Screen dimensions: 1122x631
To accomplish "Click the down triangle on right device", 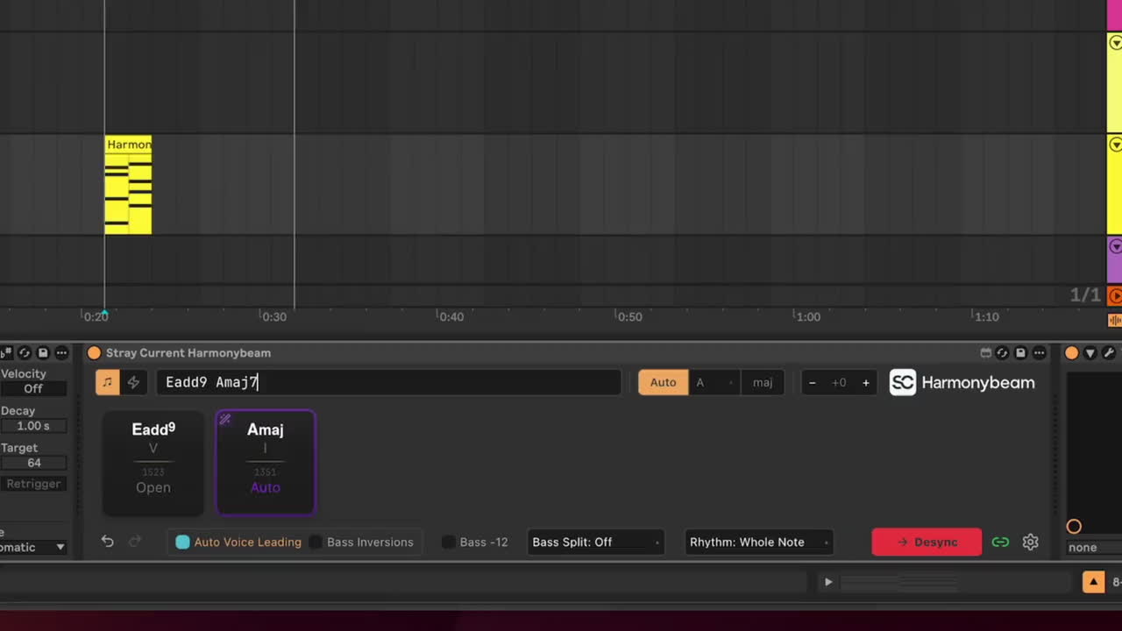I will [1090, 353].
